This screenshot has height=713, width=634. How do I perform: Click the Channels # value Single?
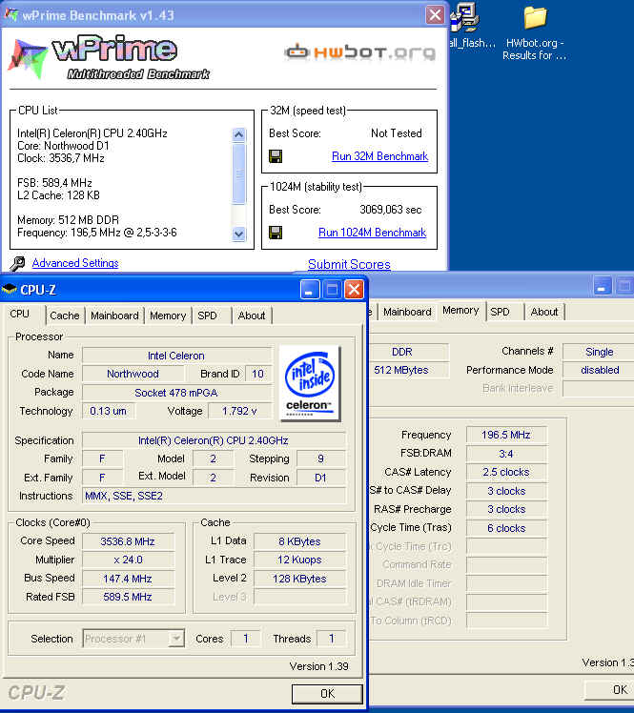(599, 352)
